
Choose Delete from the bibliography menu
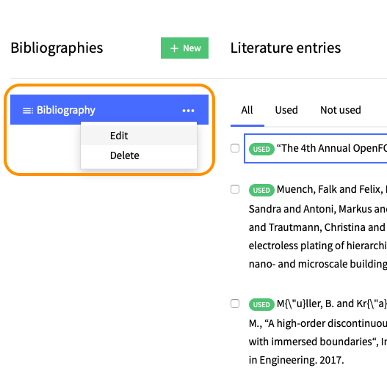[139, 155]
